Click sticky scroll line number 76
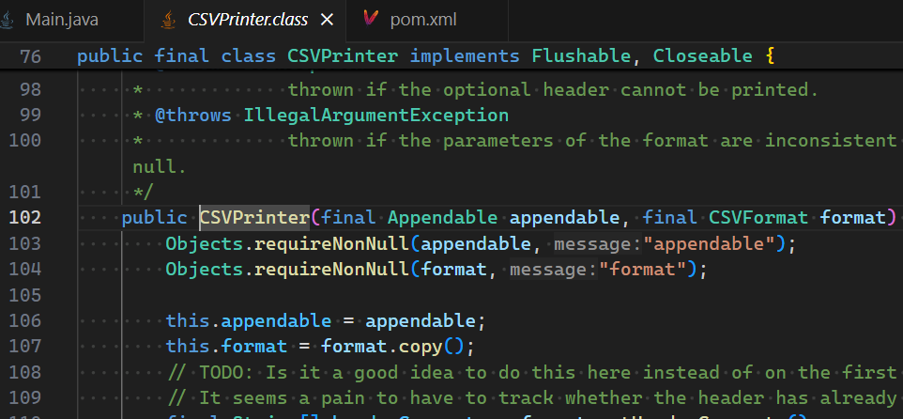The width and height of the screenshot is (903, 419). click(30, 56)
